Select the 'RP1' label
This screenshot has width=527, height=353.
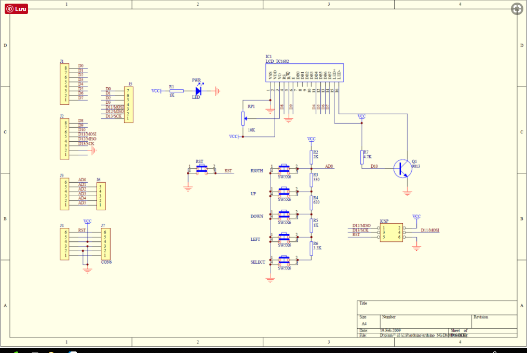[x=251, y=106]
